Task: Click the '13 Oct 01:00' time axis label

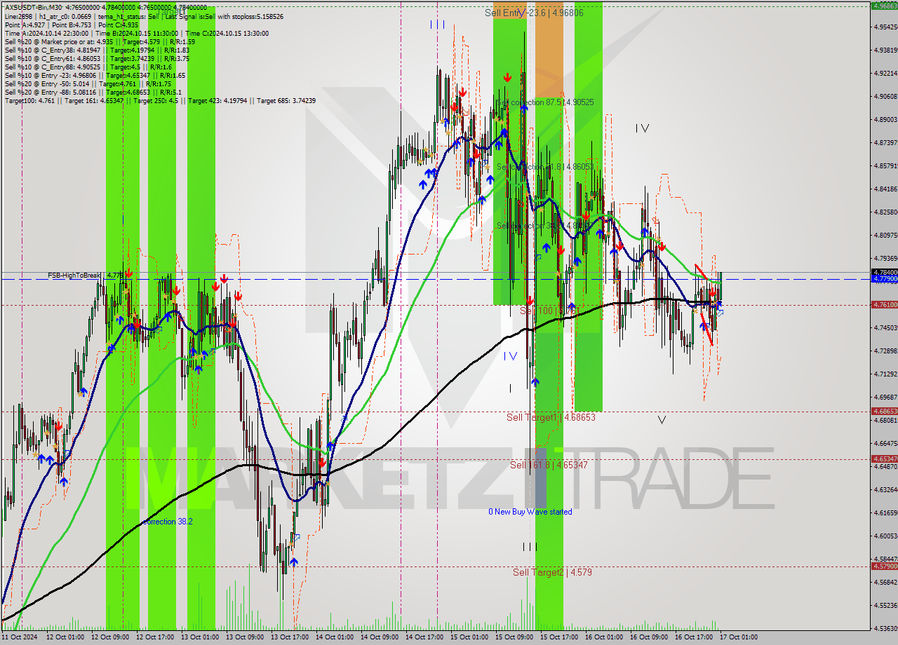Action: (199, 637)
